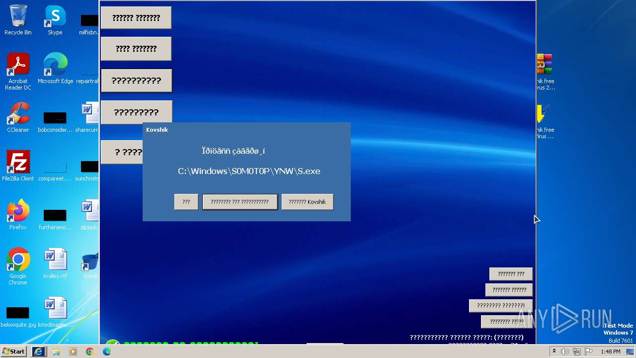Click the middle default button in Kovshik dialog
636x358 pixels.
pyautogui.click(x=239, y=202)
